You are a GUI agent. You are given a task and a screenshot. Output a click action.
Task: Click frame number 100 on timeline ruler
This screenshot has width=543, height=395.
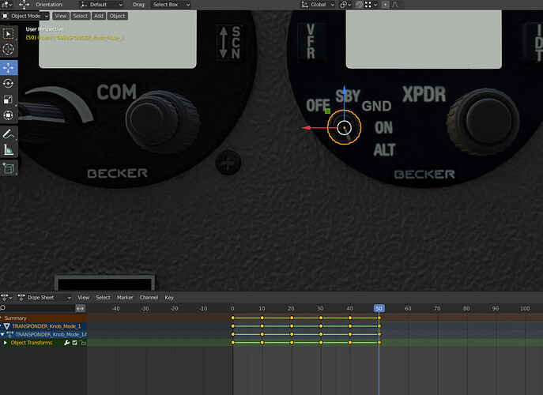[525, 308]
